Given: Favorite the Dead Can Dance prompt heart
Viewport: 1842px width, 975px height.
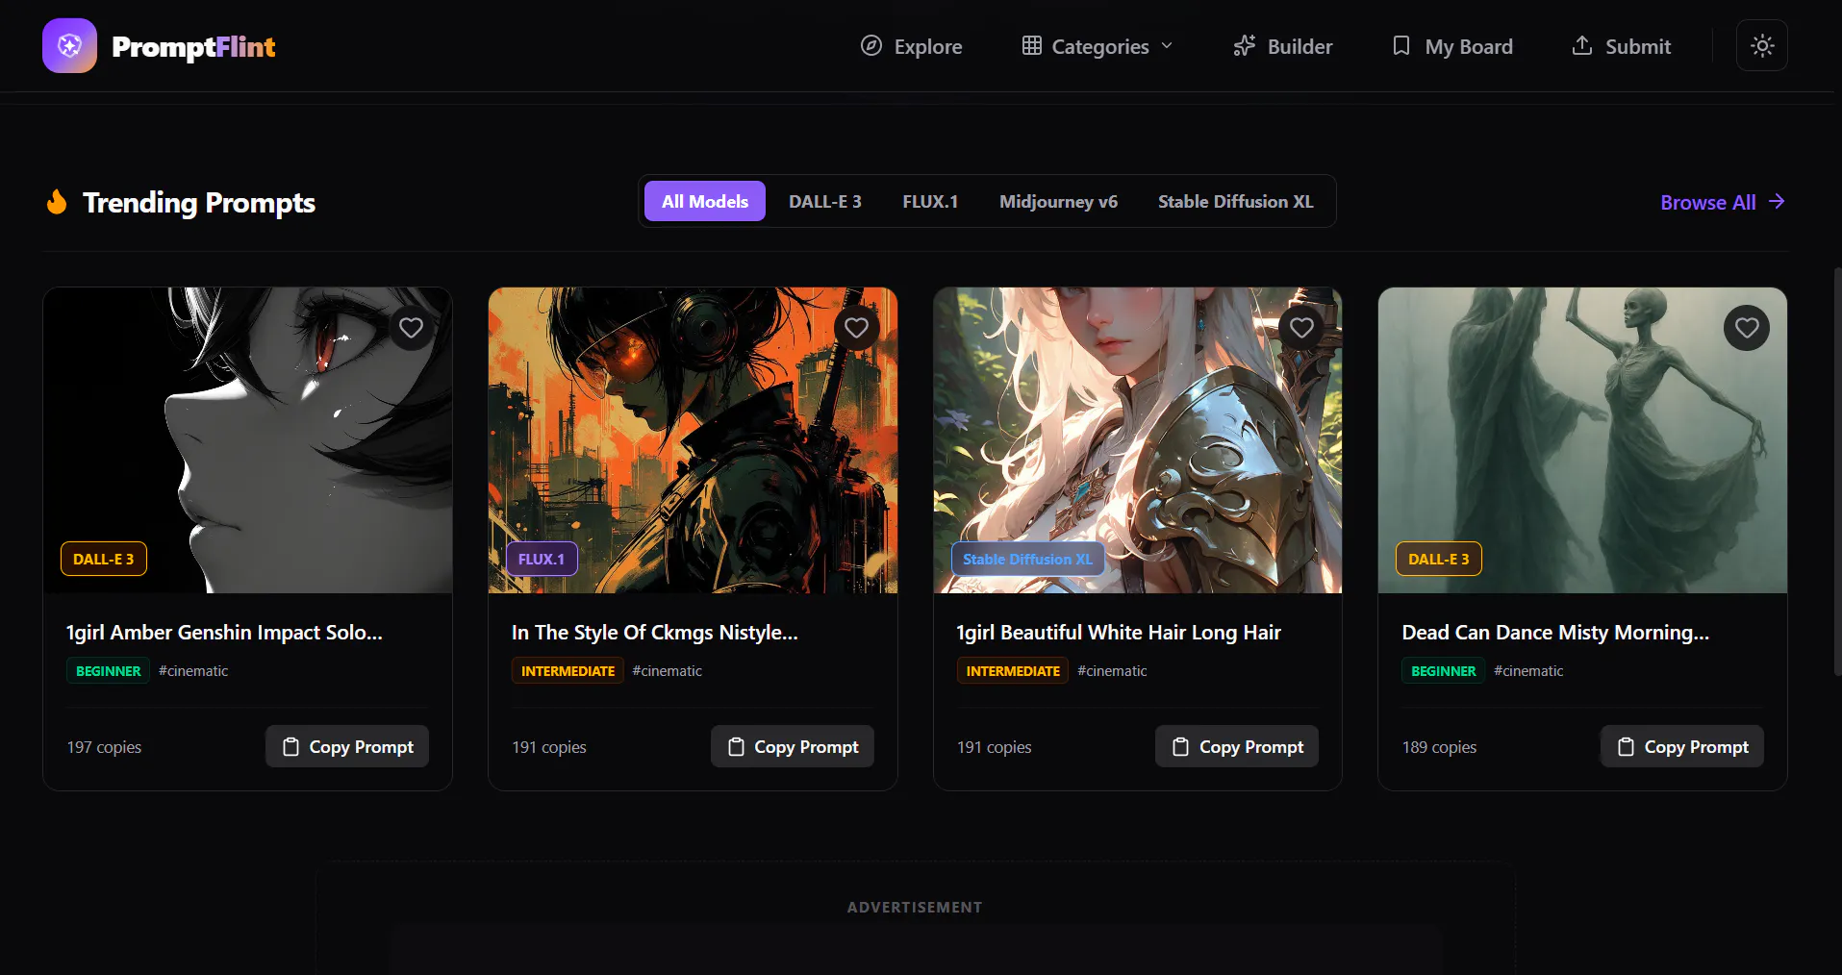Looking at the screenshot, I should pos(1747,328).
